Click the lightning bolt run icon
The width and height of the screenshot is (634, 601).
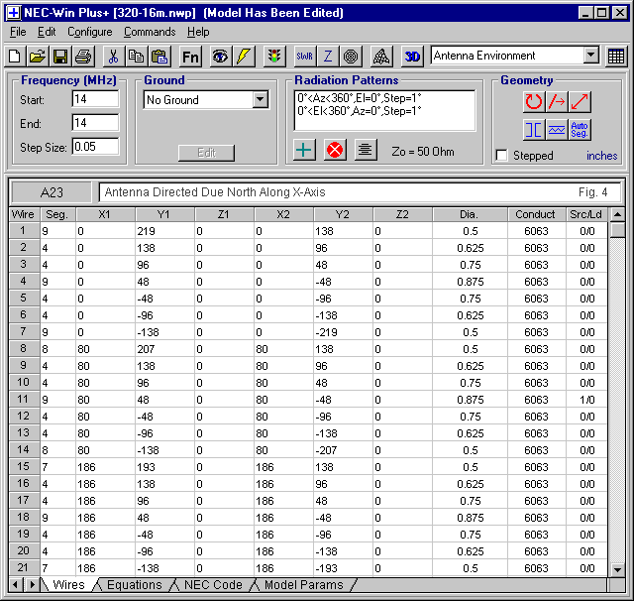[244, 57]
